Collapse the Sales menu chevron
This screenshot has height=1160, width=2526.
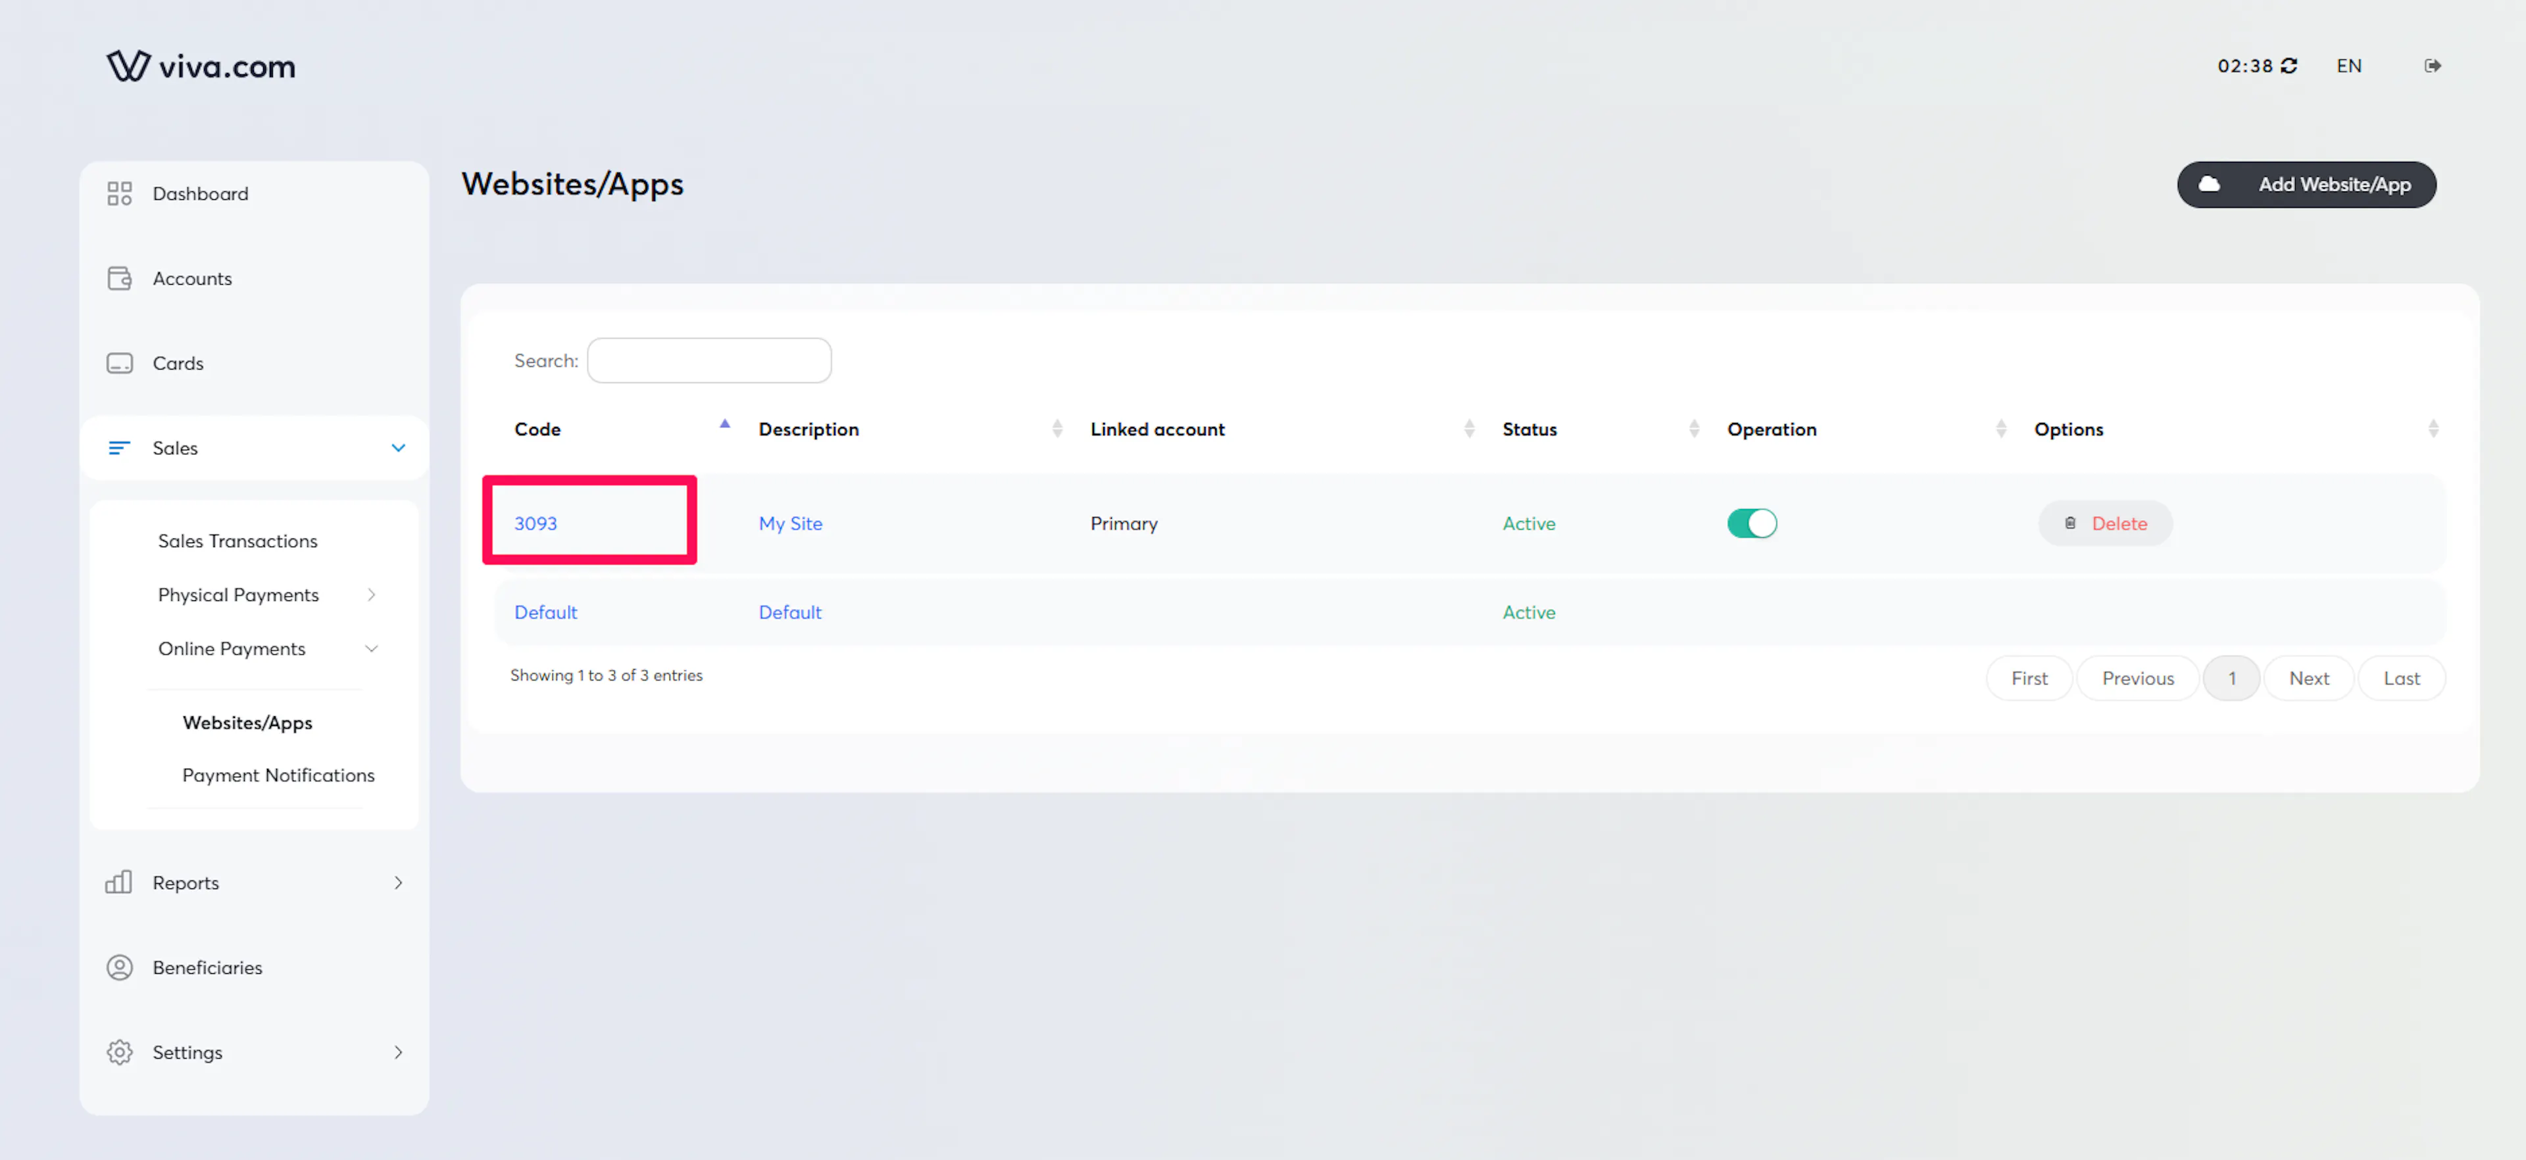pos(398,448)
